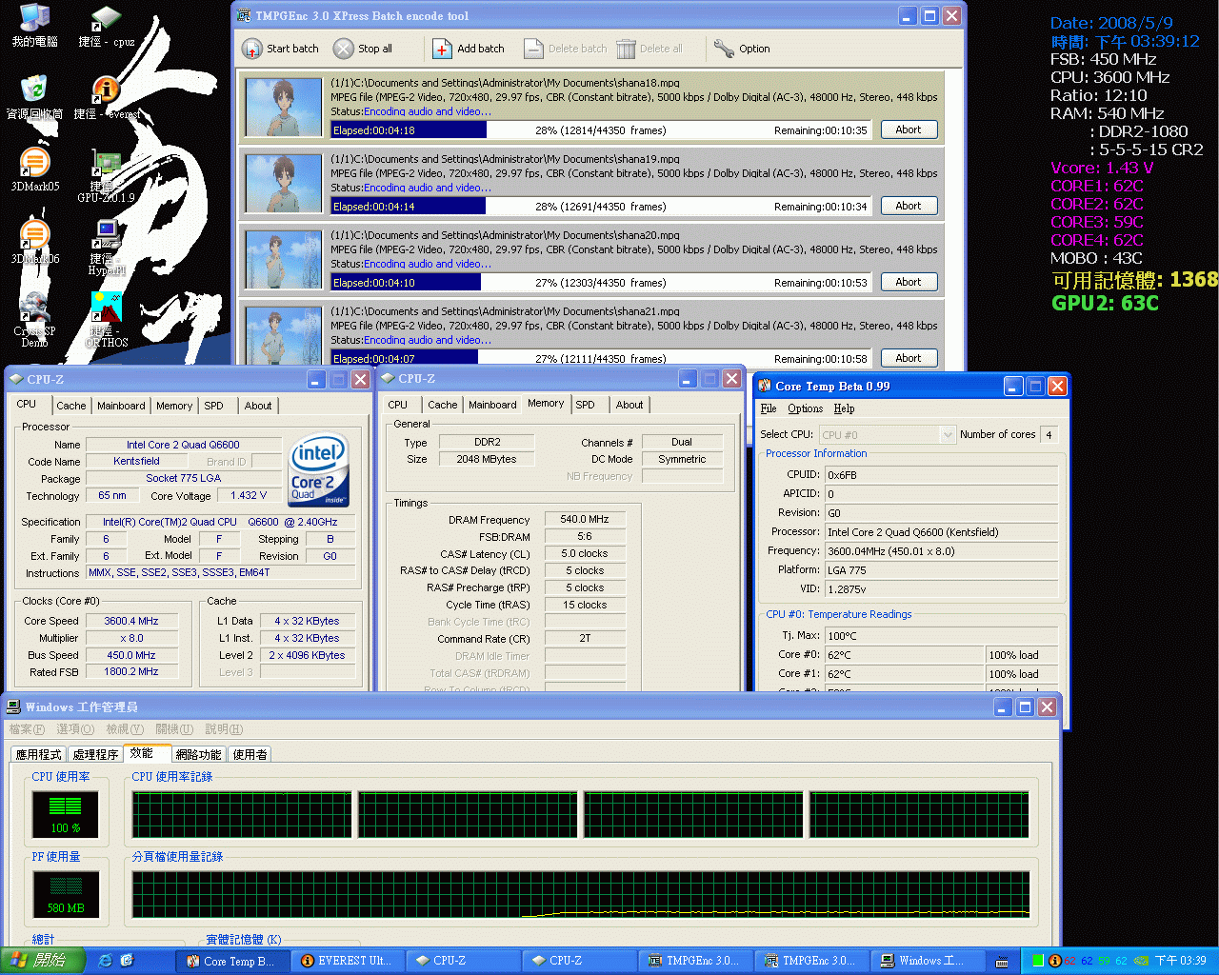Switch to 網路功能 tab in Task Manager
This screenshot has width=1219, height=975.
pyautogui.click(x=198, y=754)
